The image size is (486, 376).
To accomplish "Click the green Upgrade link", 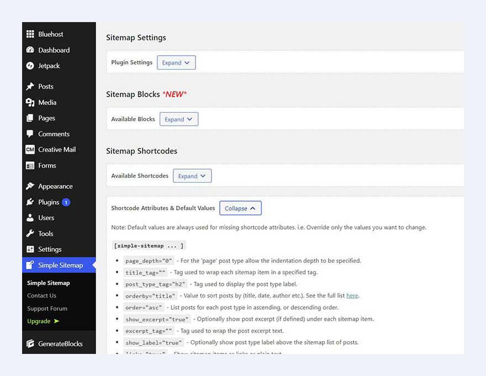I will click(39, 321).
